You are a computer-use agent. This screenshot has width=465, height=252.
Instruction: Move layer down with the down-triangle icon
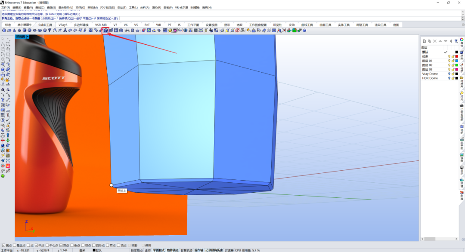tap(446, 41)
